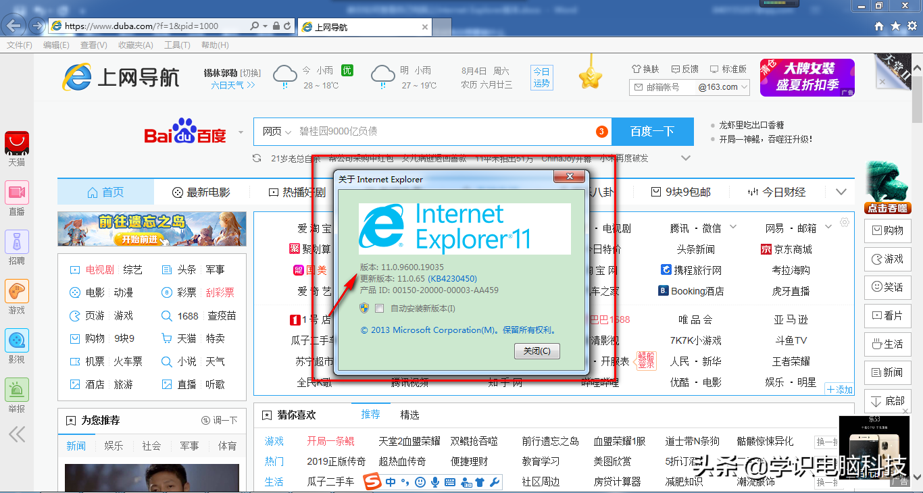Open the Home icon in IE toolbar
The image size is (923, 493).
[x=878, y=26]
